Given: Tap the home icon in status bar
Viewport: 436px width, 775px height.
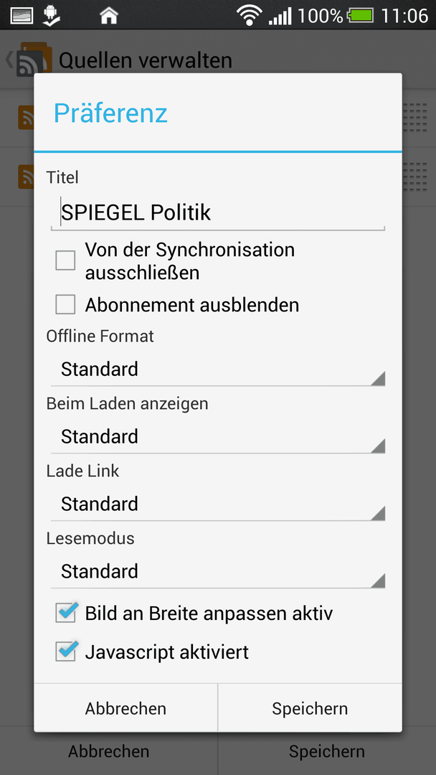Looking at the screenshot, I should click(109, 15).
